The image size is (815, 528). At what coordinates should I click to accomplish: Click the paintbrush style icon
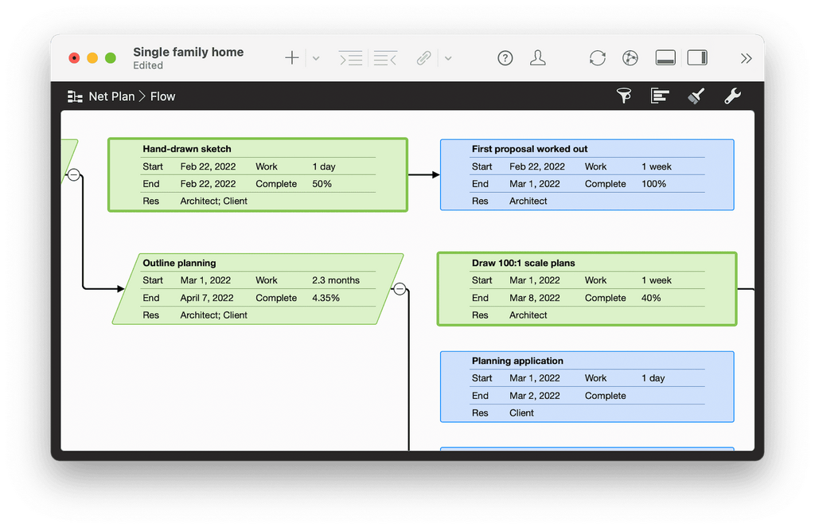tap(696, 96)
